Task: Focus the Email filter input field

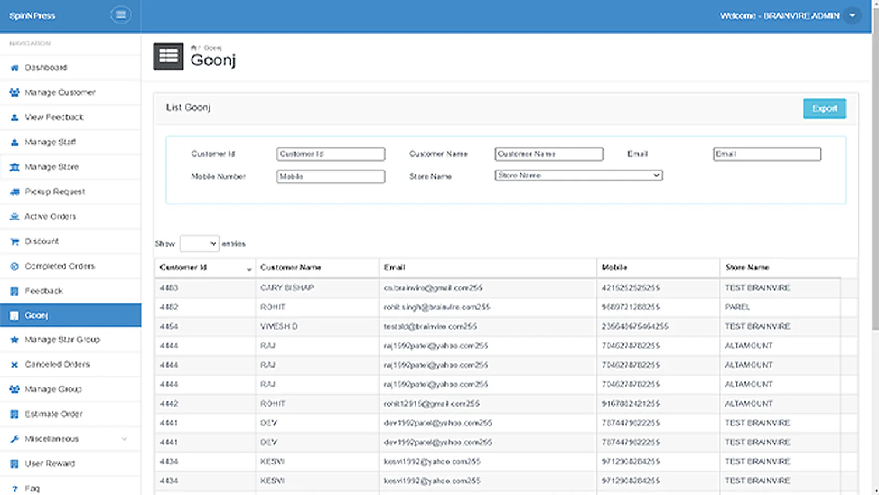Action: (767, 154)
